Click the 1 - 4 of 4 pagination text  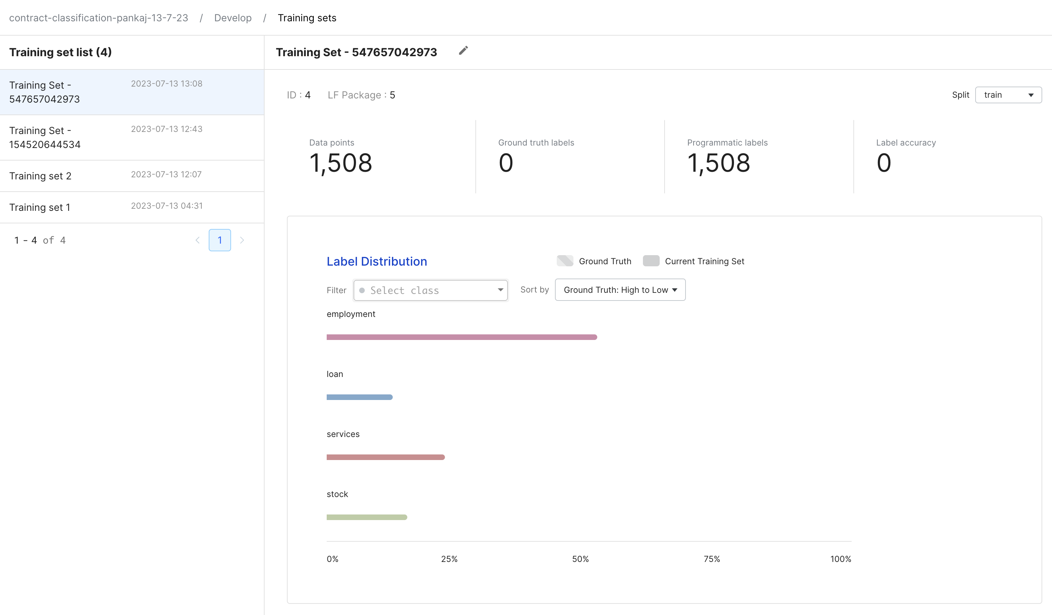coord(40,240)
